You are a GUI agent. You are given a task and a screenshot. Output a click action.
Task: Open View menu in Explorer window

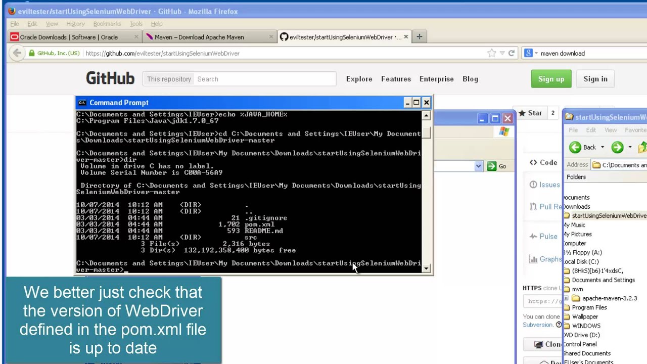point(611,130)
